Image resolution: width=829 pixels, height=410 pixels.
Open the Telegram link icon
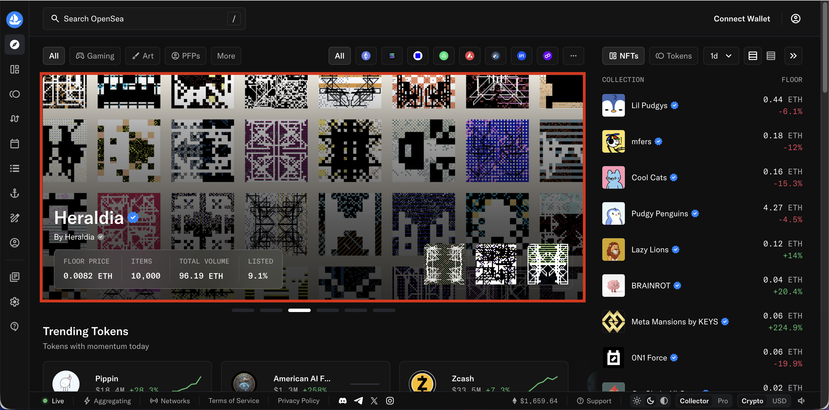(x=358, y=401)
